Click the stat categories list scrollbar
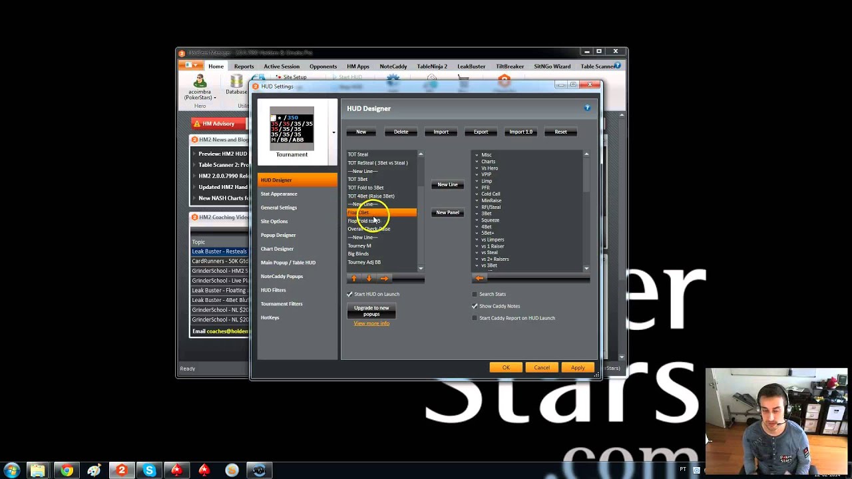852x479 pixels. [586, 211]
